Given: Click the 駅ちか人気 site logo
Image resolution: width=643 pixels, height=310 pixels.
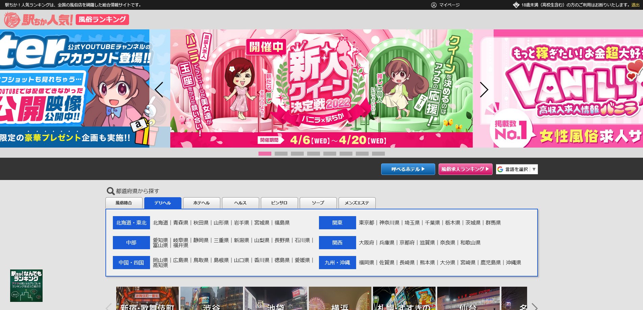Looking at the screenshot, I should click(38, 20).
